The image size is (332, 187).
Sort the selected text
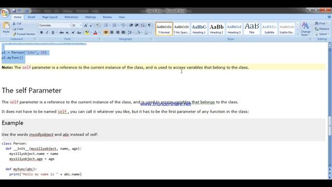143,25
